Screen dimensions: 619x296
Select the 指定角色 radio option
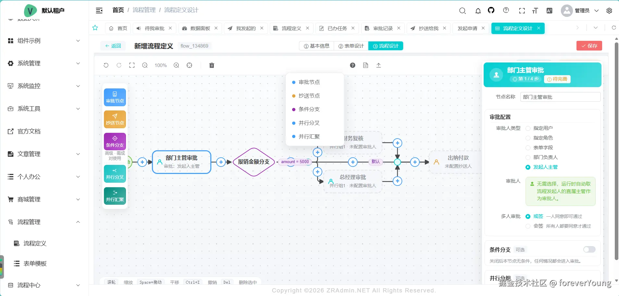(x=528, y=138)
